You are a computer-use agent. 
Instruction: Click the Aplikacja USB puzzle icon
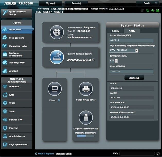(x=5, y=62)
